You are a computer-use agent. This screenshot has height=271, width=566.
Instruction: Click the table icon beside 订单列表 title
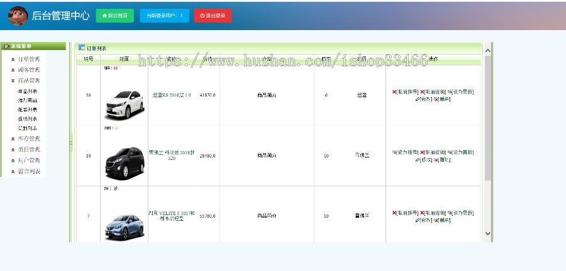[82, 48]
